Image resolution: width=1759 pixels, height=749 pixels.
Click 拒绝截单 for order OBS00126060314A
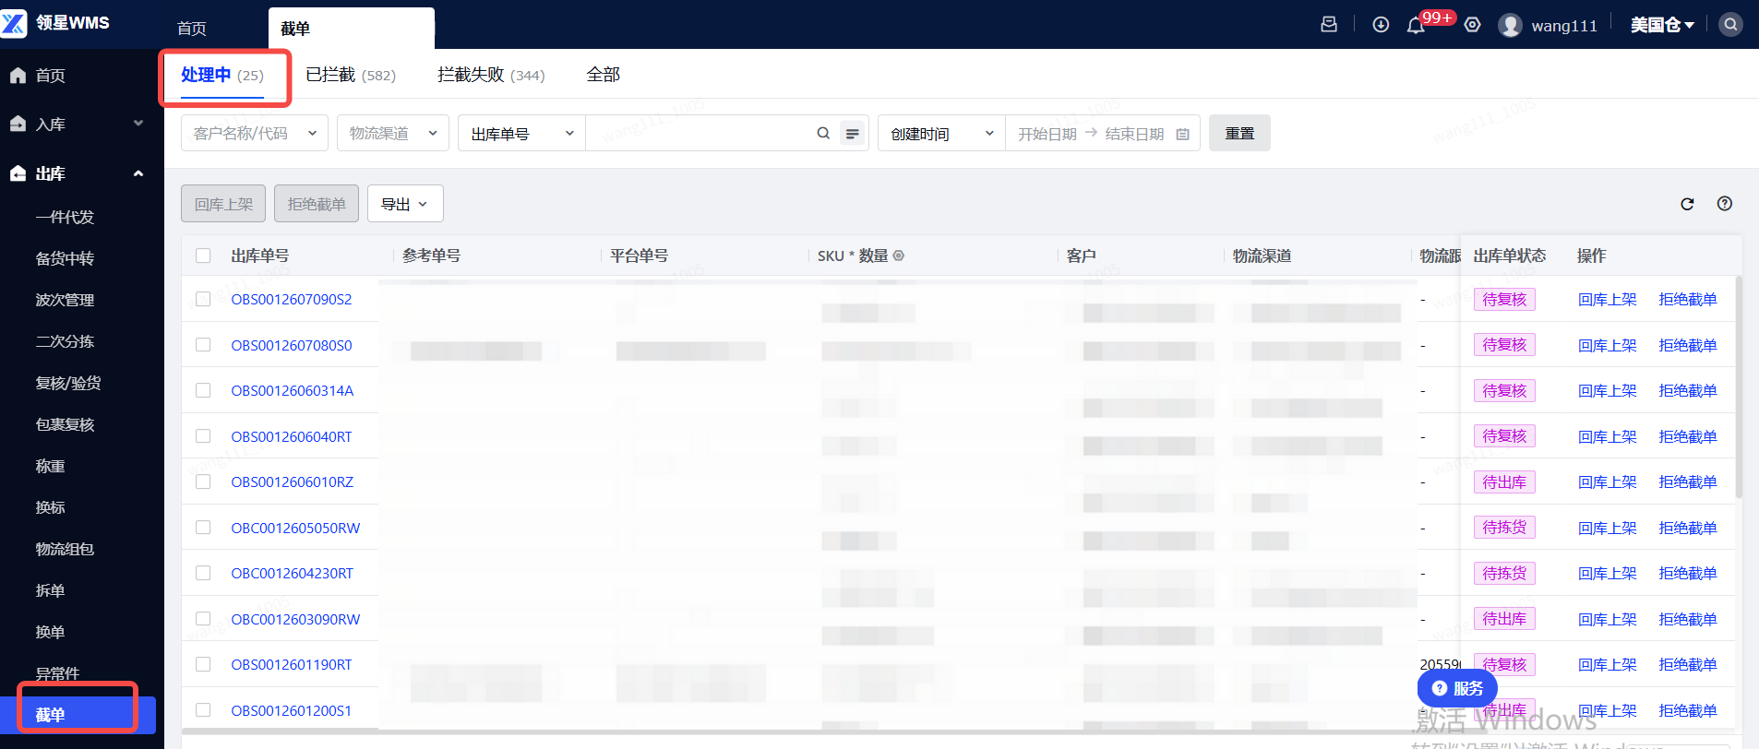1688,390
